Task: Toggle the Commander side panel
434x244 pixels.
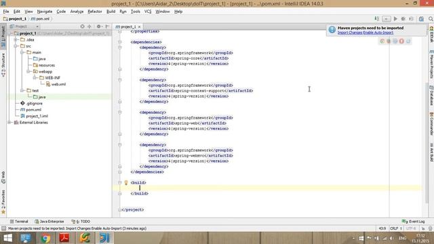Action: click(431, 123)
